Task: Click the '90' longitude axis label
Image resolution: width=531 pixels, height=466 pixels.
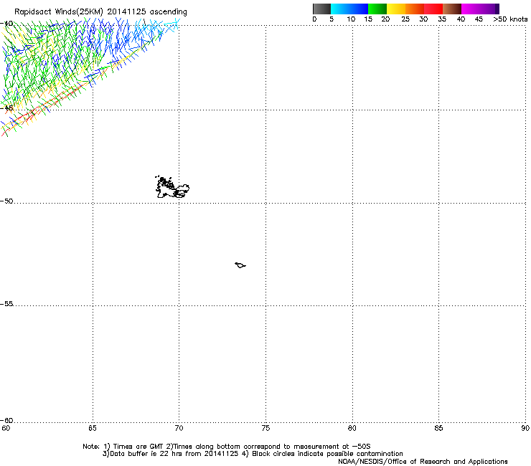Action: 525,429
